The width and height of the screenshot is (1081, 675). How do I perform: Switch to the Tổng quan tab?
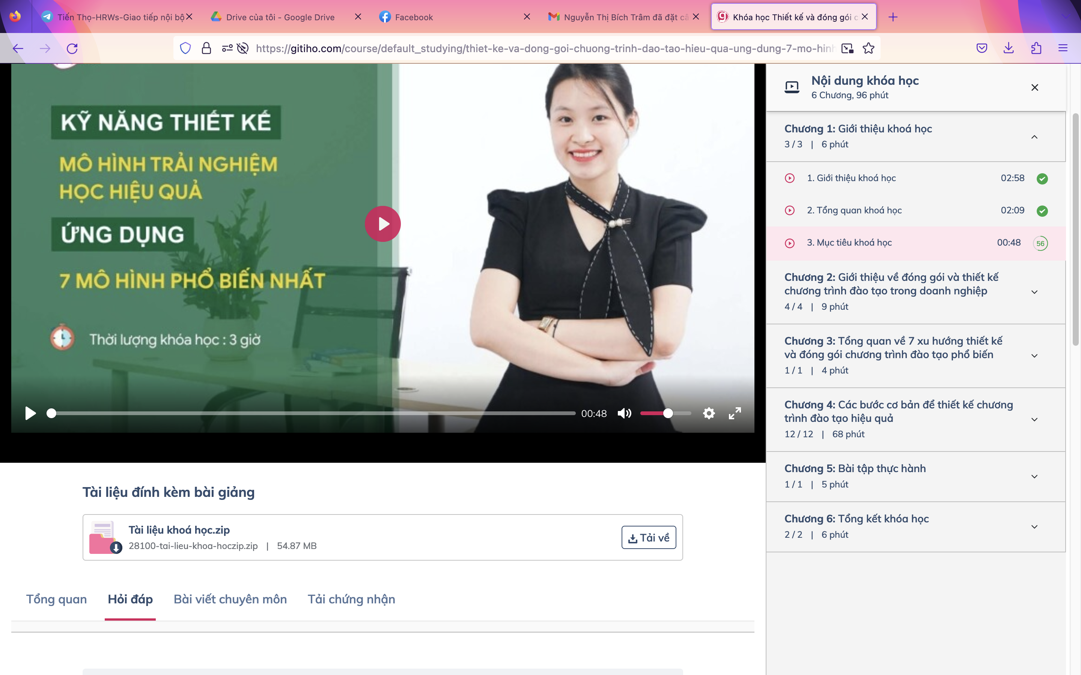click(56, 599)
